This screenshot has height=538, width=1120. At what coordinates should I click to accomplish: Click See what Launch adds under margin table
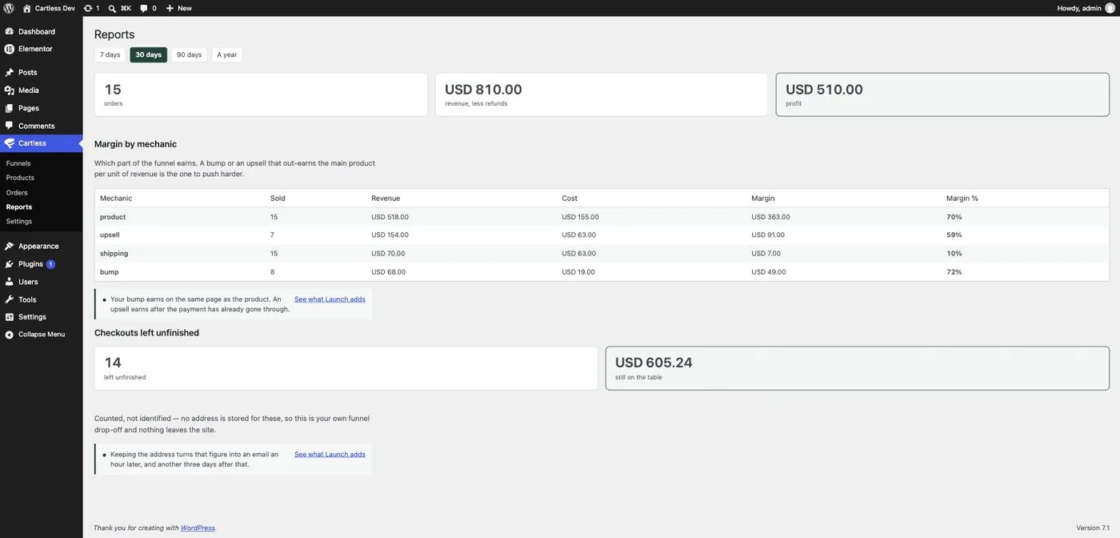point(330,299)
